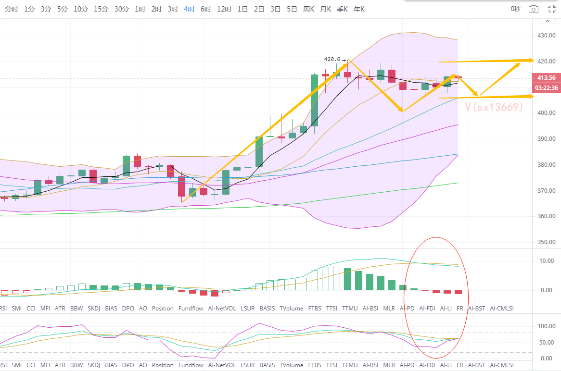561x371 pixels.
Task: Exit fullscreen using the shrink arrows icon
Action: click(x=551, y=9)
